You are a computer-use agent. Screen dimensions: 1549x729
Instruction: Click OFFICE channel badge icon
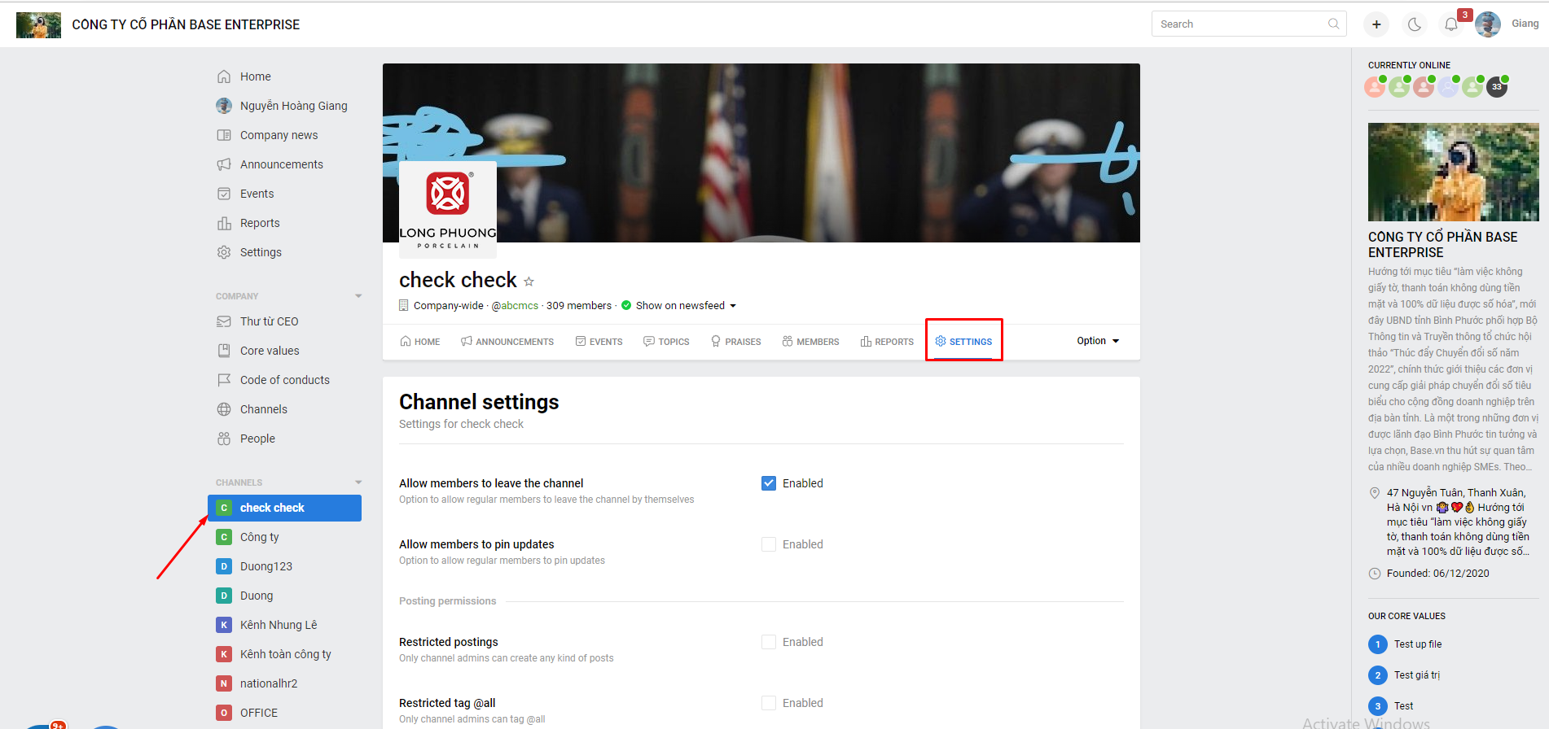224,713
